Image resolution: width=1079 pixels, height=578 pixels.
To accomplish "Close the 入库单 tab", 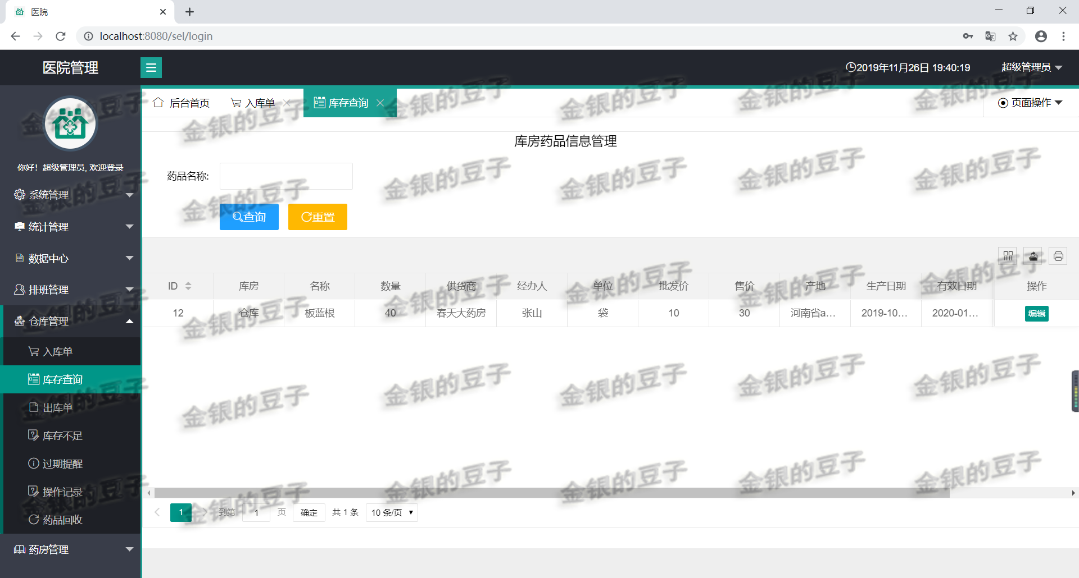I will point(287,103).
